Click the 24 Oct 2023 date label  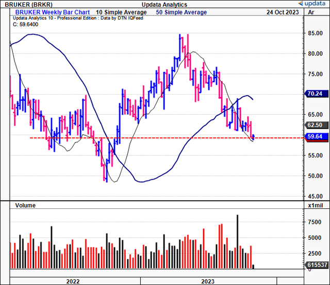pyautogui.click(x=283, y=12)
